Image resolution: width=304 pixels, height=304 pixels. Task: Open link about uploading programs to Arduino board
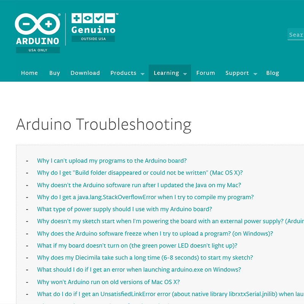coord(112,161)
